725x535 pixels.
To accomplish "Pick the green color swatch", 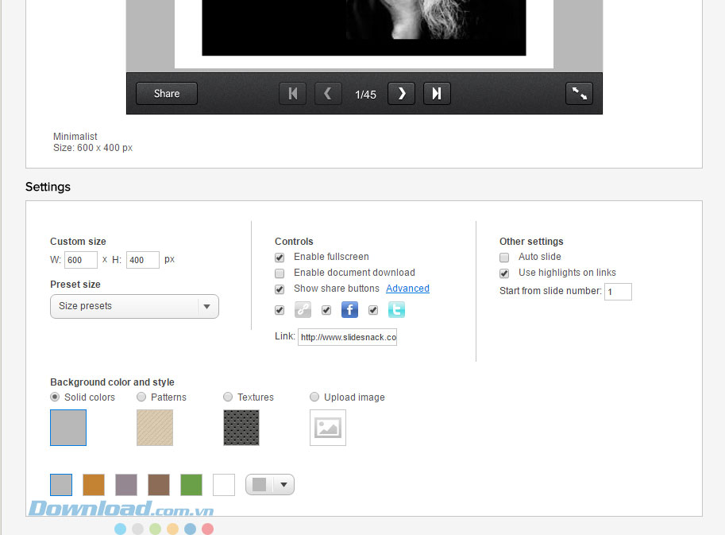I will [x=191, y=485].
